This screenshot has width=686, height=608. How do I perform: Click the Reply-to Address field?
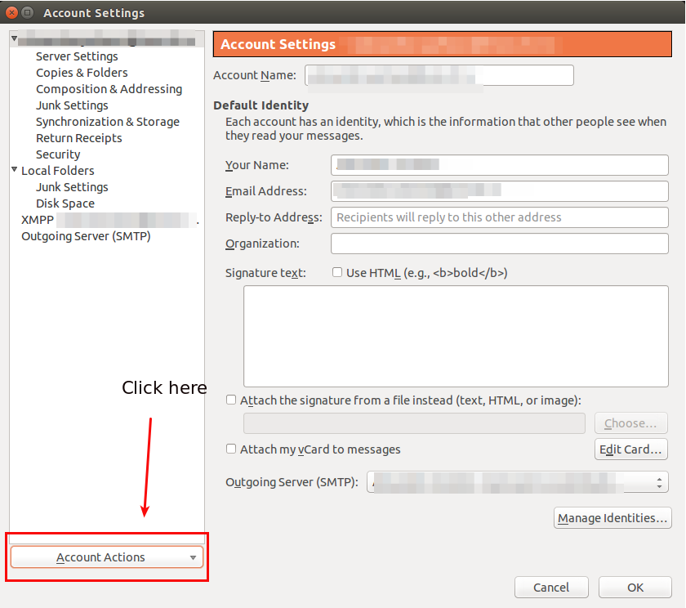(499, 217)
